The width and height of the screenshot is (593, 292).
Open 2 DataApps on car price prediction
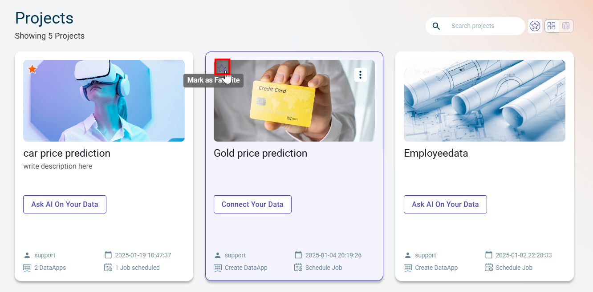point(50,268)
